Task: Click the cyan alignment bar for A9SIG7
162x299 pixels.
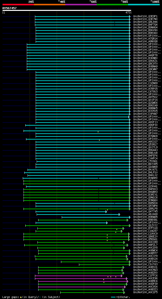Action: pyautogui.click(x=83, y=142)
